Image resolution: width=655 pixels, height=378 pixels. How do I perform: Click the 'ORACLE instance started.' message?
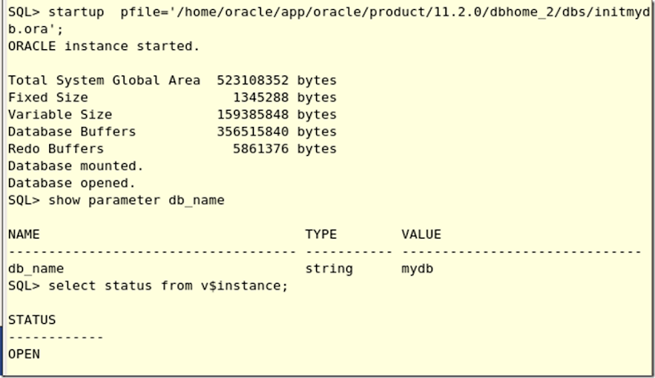103,46
